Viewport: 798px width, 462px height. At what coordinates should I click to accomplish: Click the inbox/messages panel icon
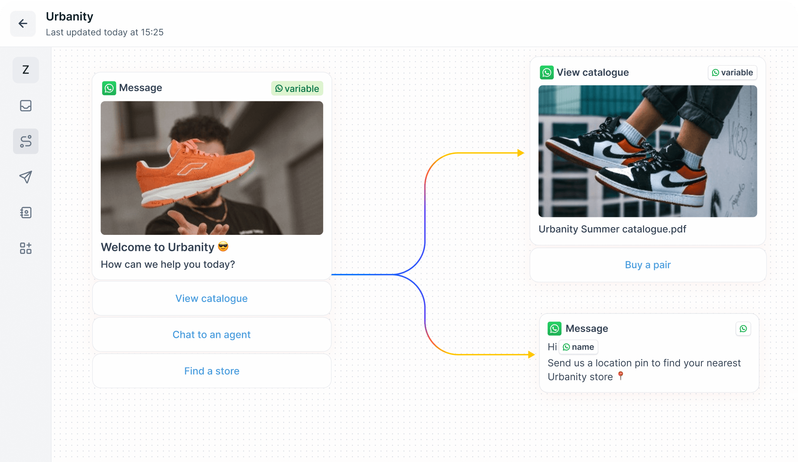(26, 106)
